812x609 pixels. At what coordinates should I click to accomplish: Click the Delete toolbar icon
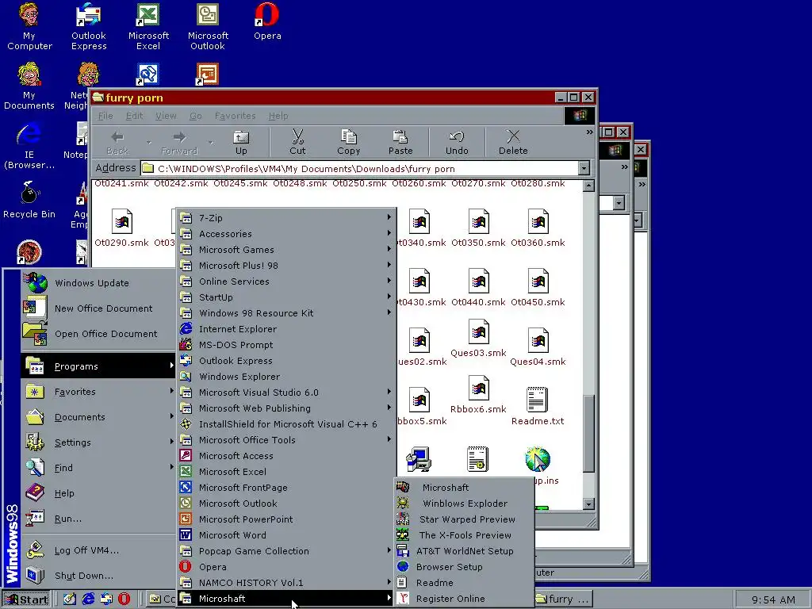(x=513, y=143)
